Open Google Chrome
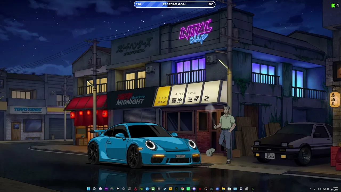Screen dimensions: 341x192 (x=182, y=189)
